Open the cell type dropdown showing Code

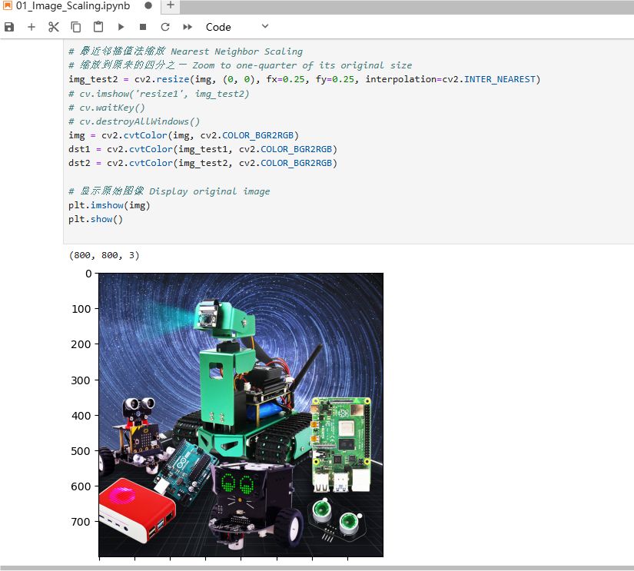pos(237,27)
